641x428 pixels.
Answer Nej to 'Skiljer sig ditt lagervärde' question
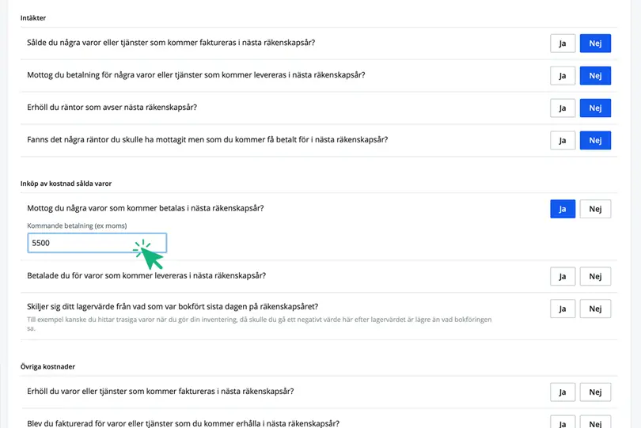[595, 309]
